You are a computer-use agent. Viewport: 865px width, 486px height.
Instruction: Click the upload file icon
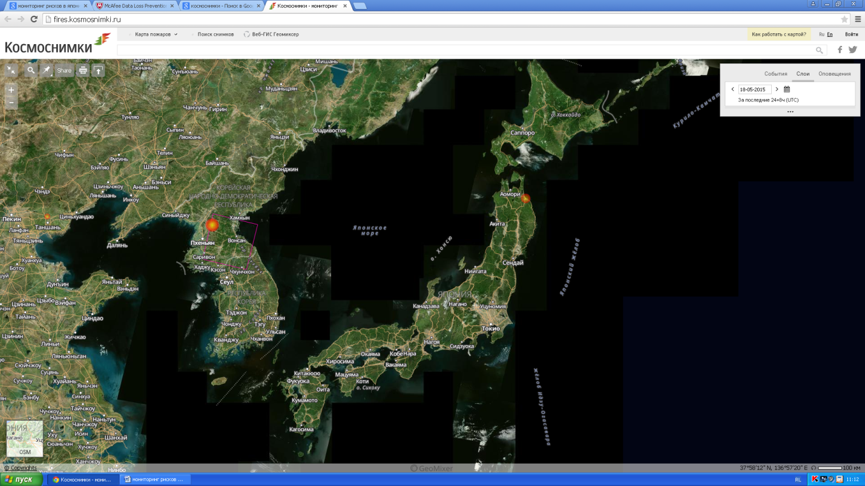(x=97, y=70)
